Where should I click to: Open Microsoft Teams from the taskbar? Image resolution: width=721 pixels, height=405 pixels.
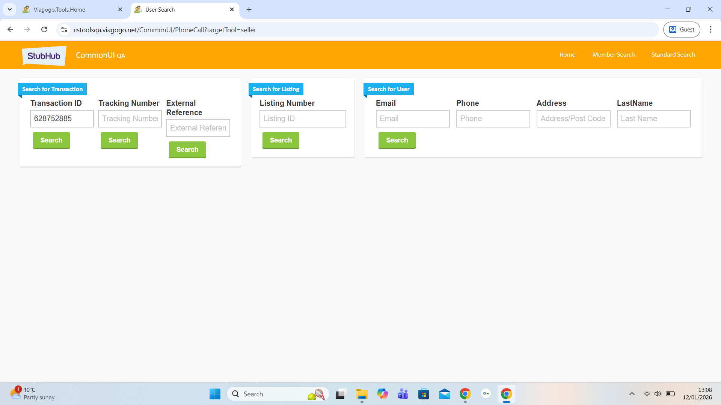point(403,394)
